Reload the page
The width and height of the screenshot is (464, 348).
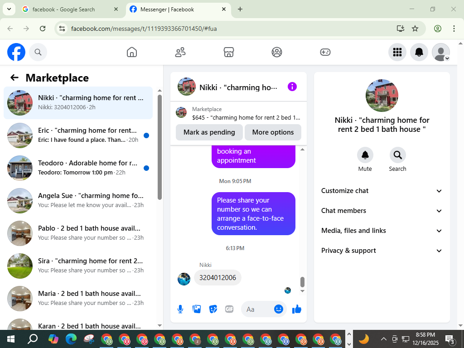tap(43, 29)
